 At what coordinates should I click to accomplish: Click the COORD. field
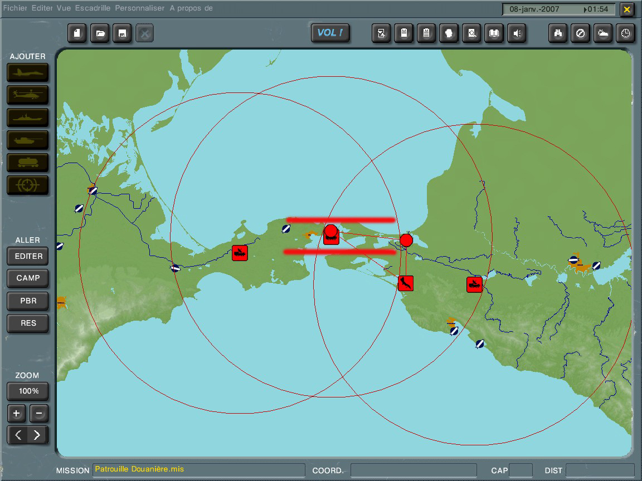point(414,470)
